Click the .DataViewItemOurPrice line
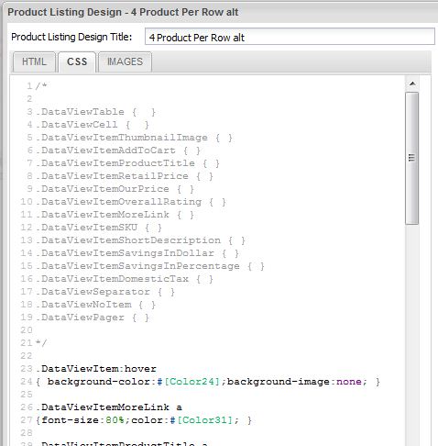 tap(115, 189)
